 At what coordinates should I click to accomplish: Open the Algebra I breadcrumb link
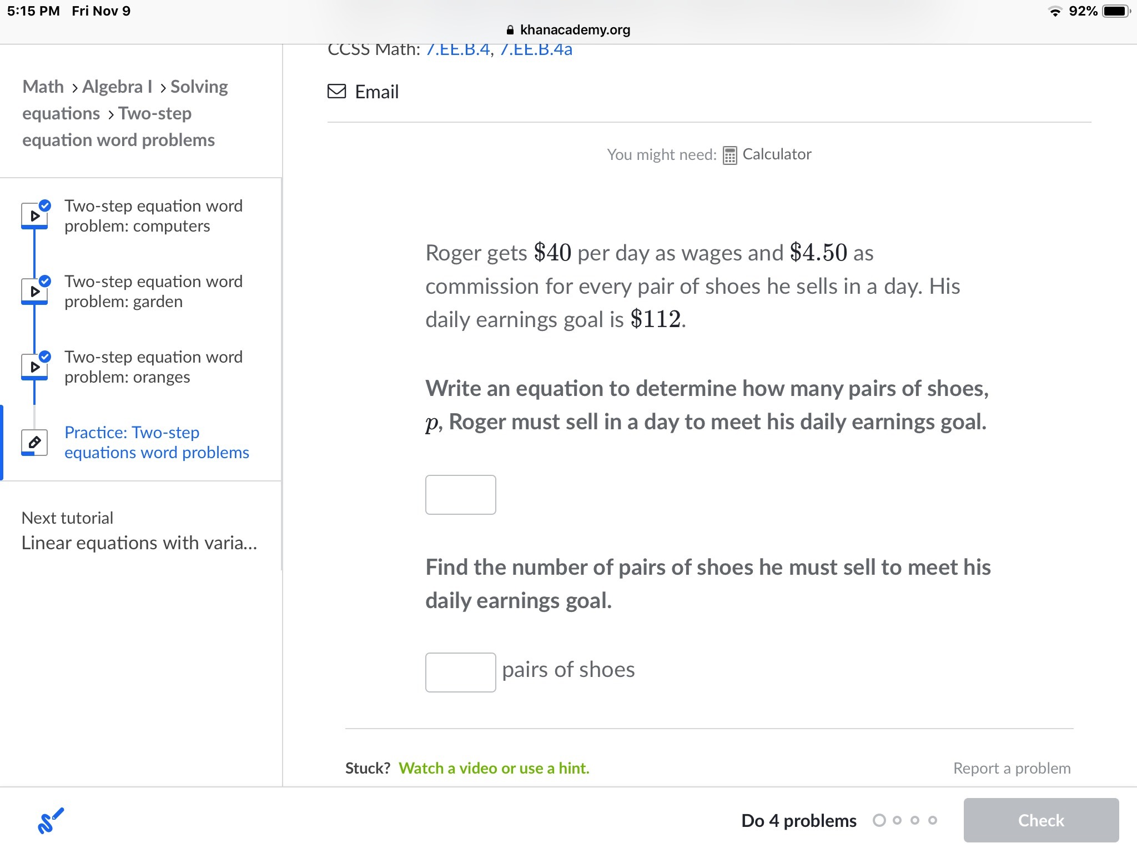click(x=117, y=87)
